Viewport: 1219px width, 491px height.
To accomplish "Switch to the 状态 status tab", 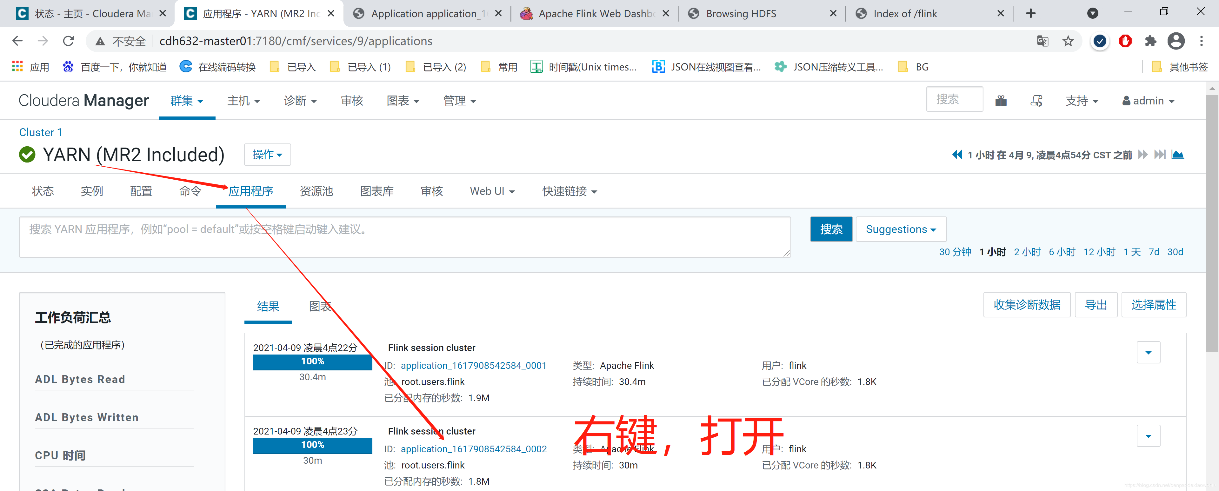I will point(43,191).
